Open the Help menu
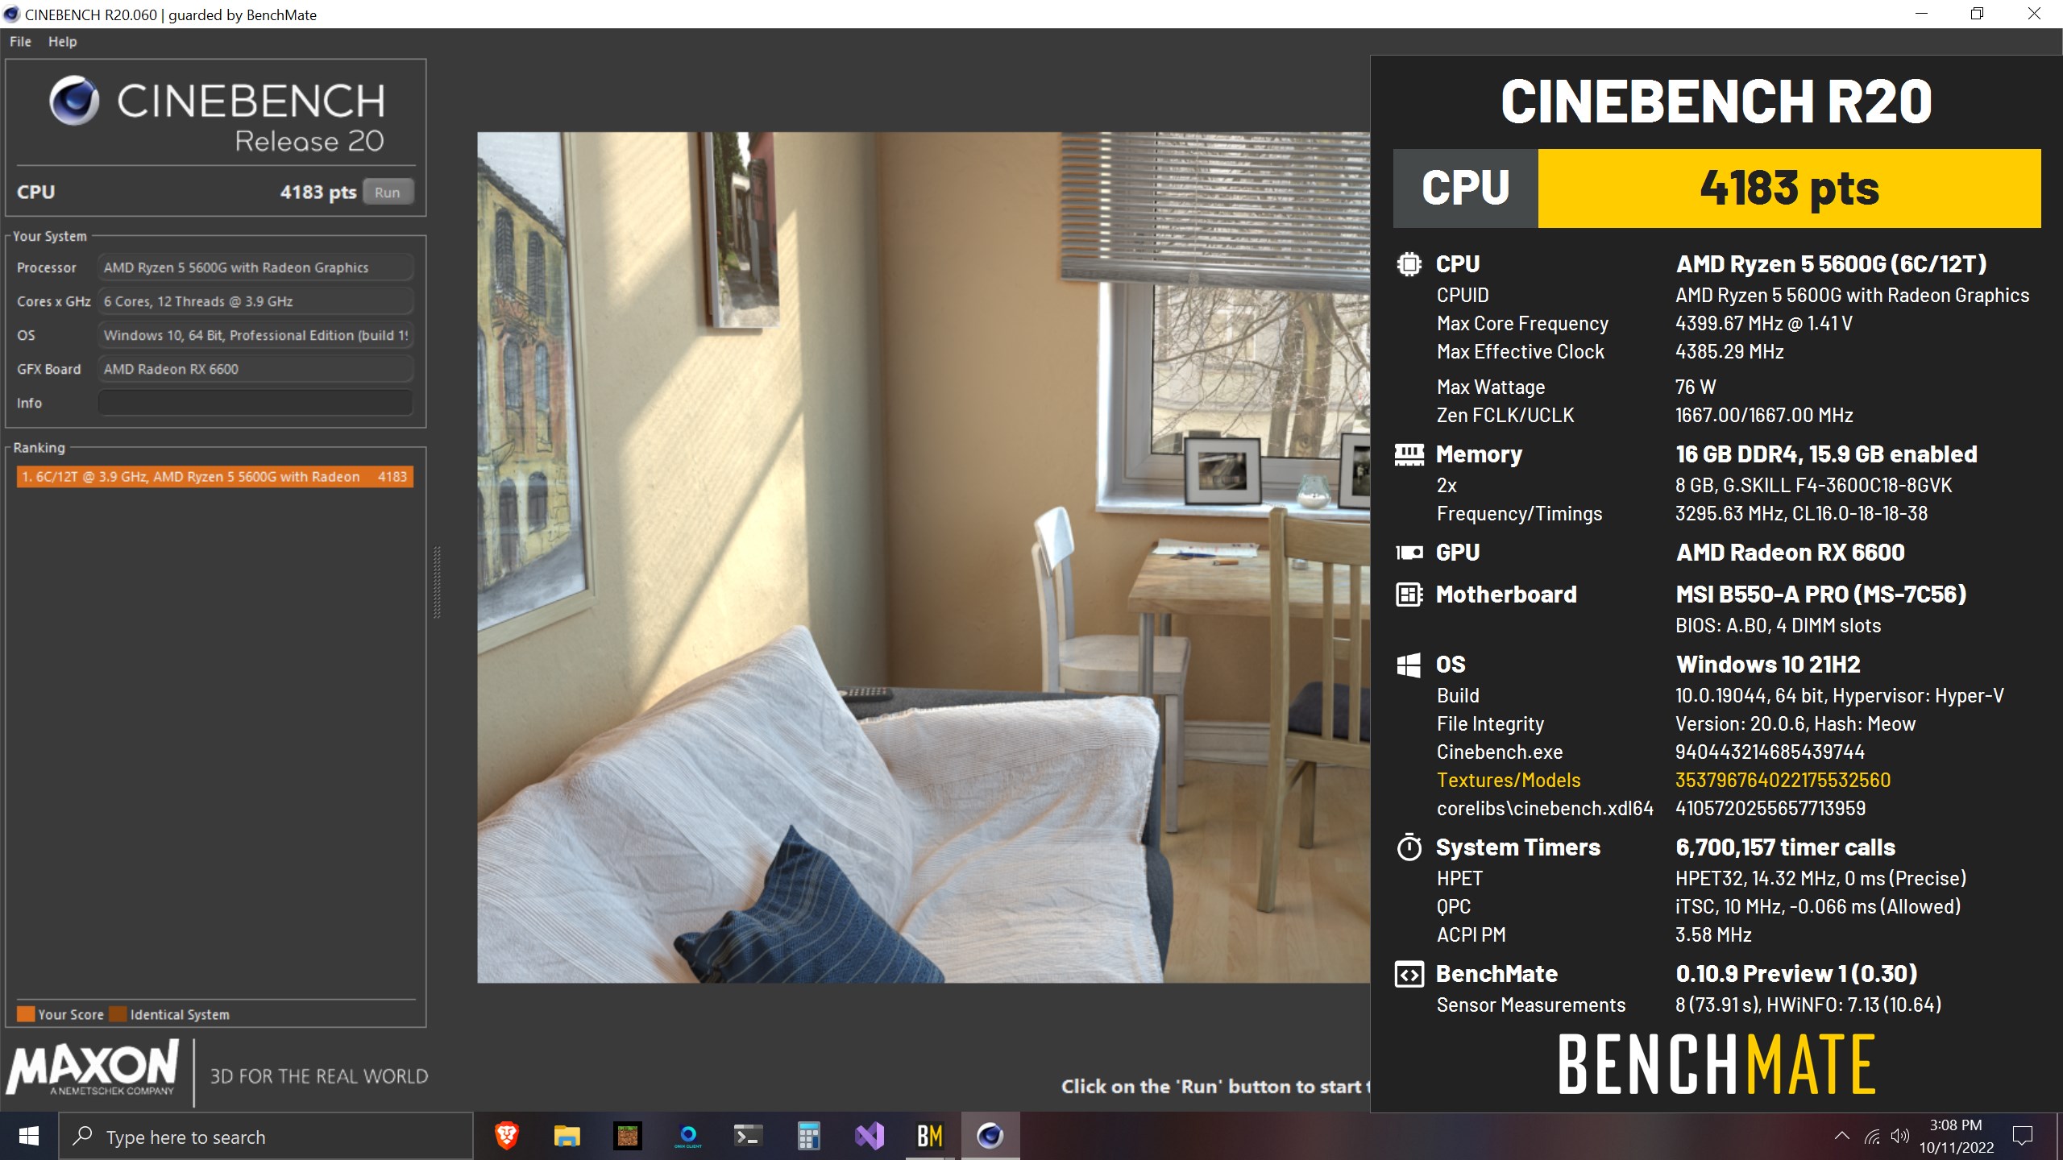This screenshot has height=1160, width=2063. pyautogui.click(x=62, y=42)
